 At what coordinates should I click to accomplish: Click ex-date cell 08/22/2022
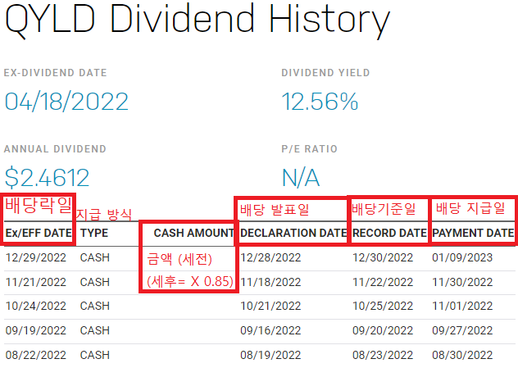click(x=36, y=355)
